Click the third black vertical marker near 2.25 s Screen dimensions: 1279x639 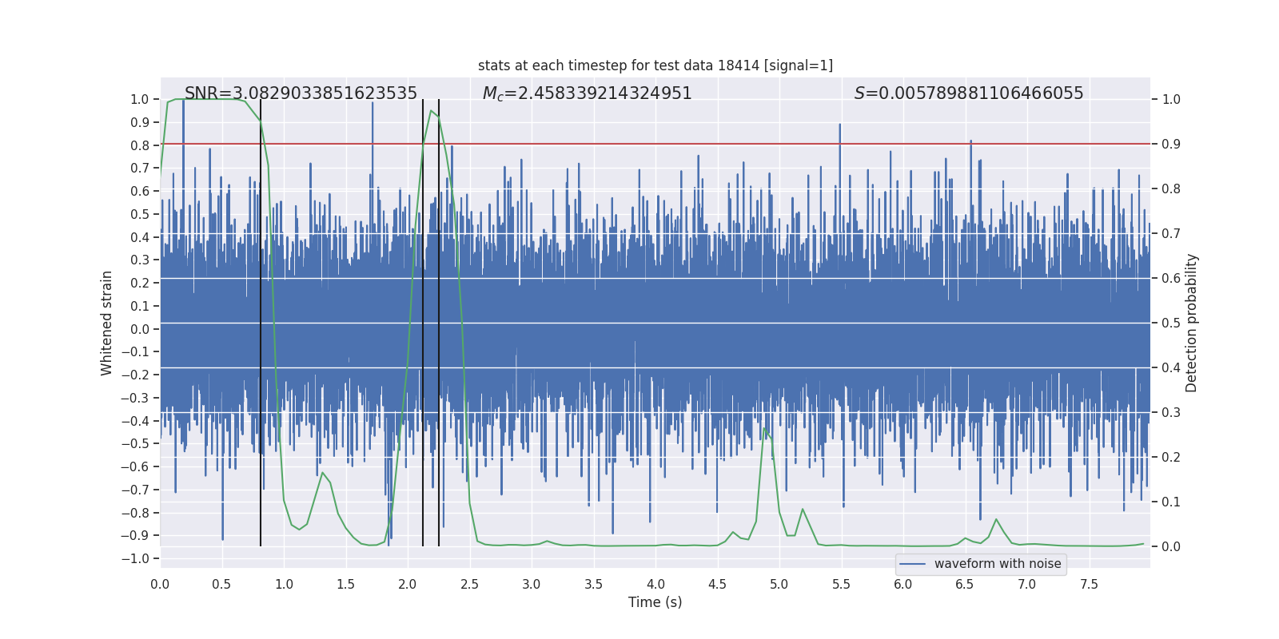(x=439, y=323)
